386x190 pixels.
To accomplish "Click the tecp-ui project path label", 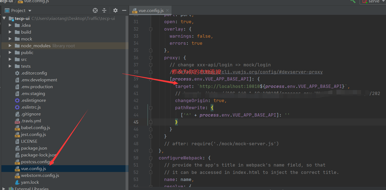I will click(x=73, y=19).
